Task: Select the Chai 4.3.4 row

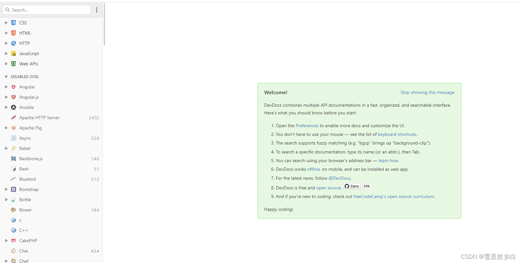Action: point(51,251)
